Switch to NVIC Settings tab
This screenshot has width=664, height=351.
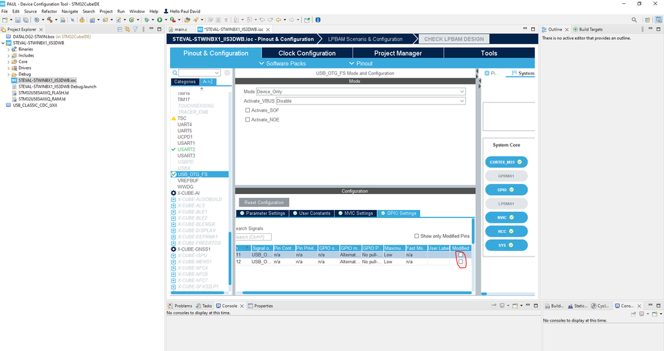pyautogui.click(x=355, y=213)
